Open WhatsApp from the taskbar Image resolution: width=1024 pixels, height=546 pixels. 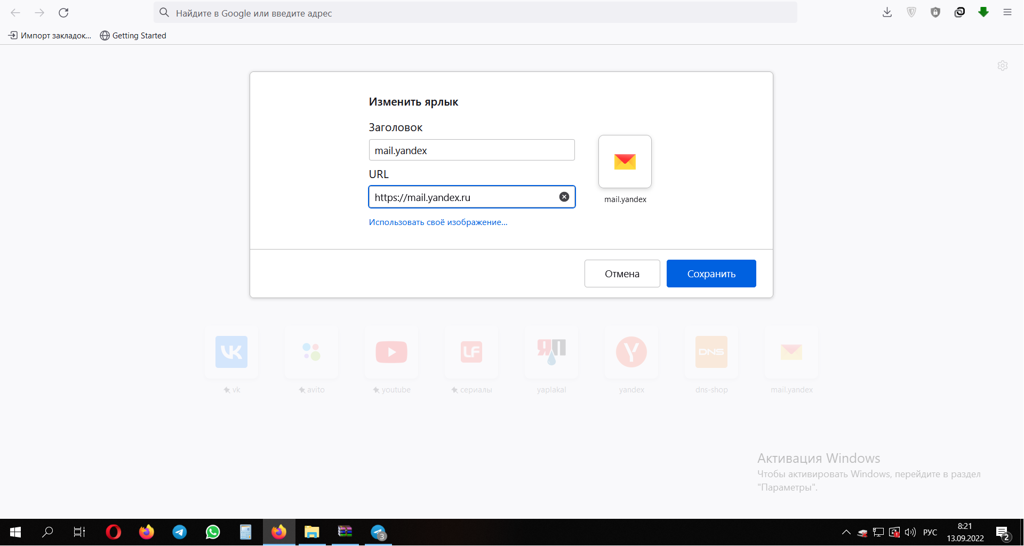[x=213, y=532]
